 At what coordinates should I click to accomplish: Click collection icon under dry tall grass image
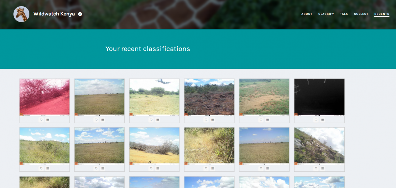(x=213, y=168)
